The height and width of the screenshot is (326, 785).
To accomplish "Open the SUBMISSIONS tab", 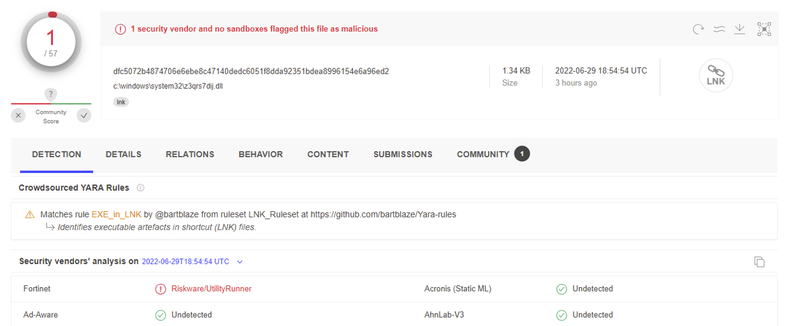I will [403, 154].
